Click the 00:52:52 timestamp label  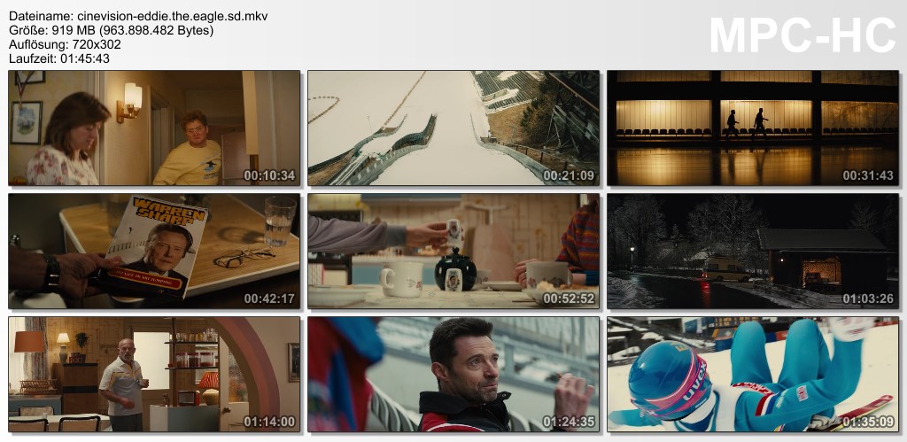coord(569,299)
